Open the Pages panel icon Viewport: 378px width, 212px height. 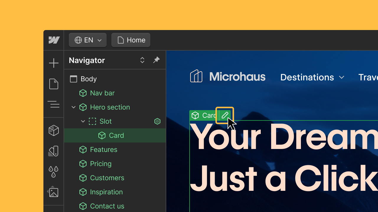(x=54, y=84)
